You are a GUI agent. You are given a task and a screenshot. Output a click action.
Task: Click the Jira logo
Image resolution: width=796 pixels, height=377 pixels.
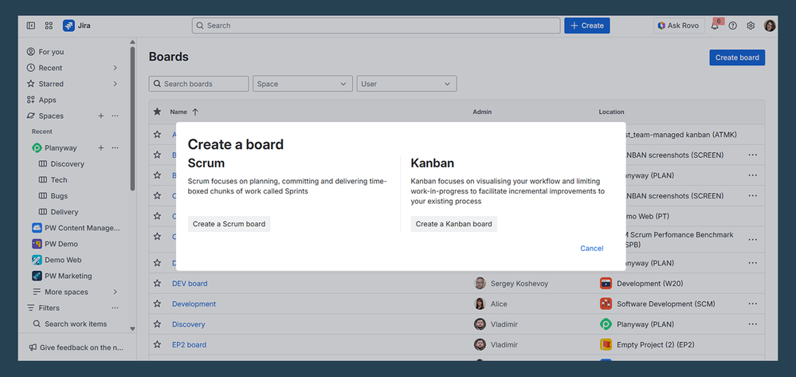pyautogui.click(x=76, y=26)
